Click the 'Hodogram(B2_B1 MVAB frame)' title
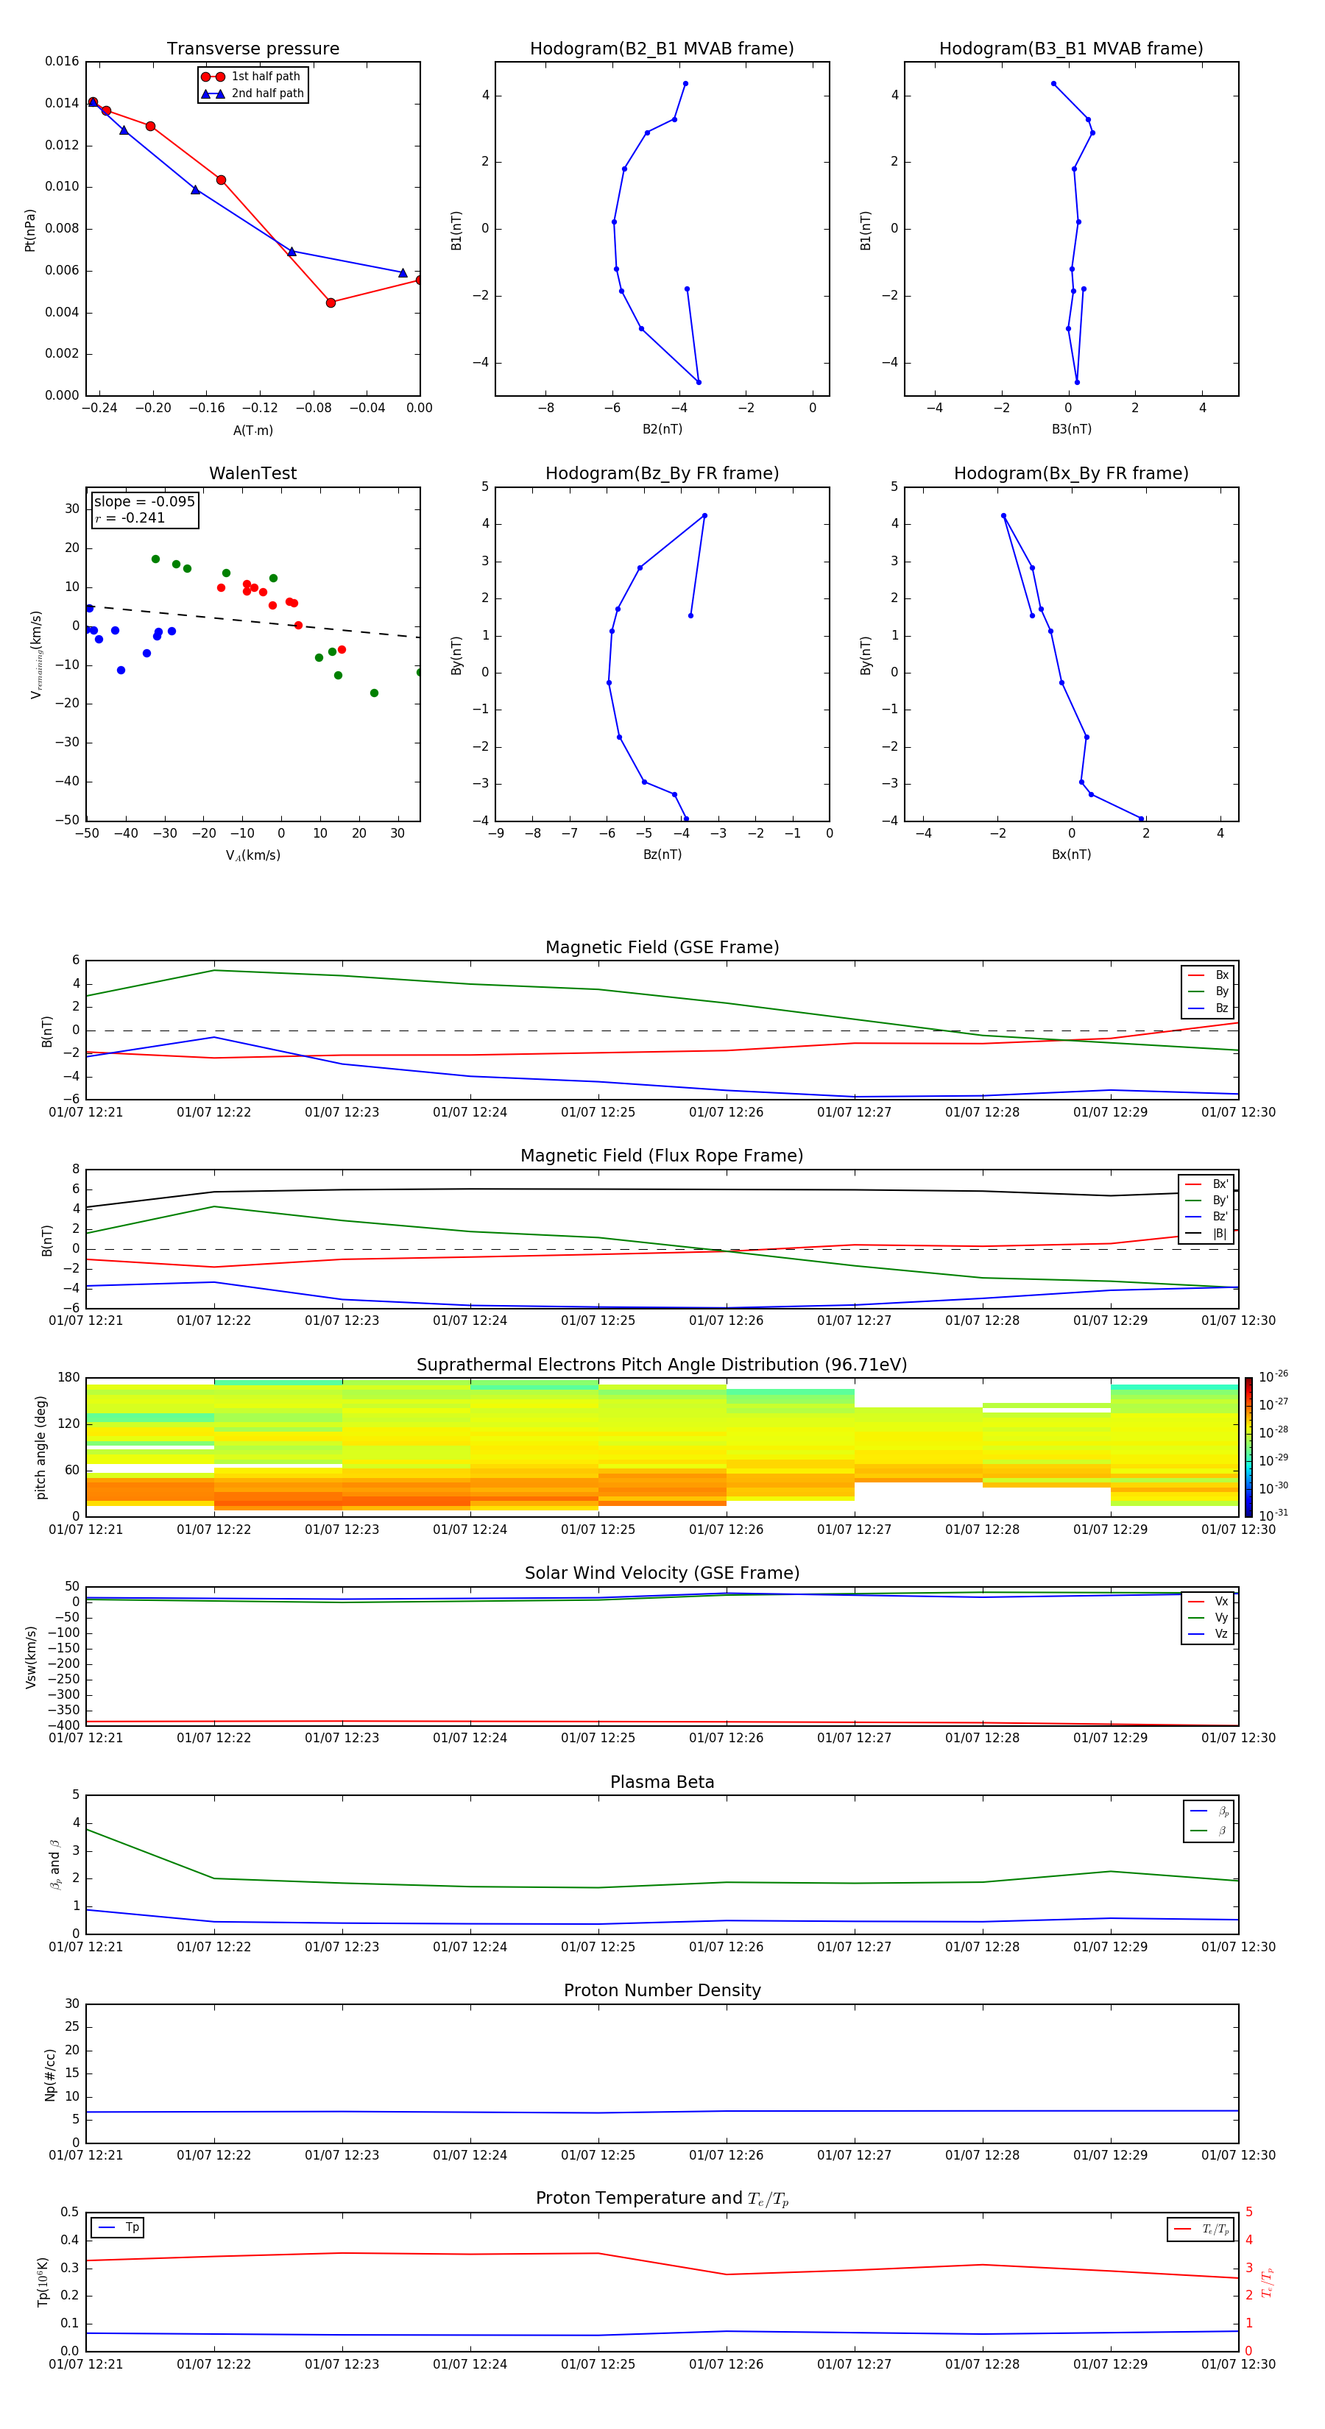The width and height of the screenshot is (1325, 2429). tap(662, 48)
